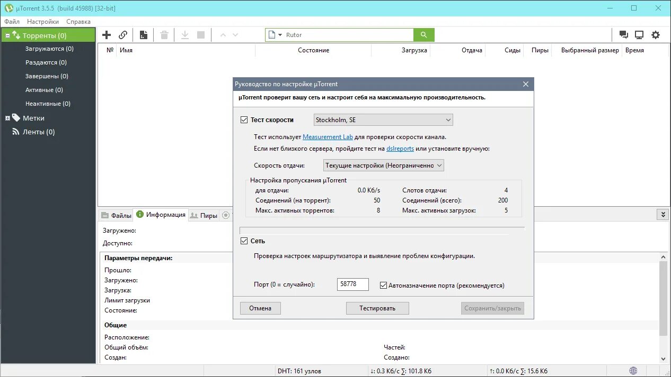Viewport: 671px width, 377px height.
Task: Expand the Метки tree node
Action: (x=8, y=118)
